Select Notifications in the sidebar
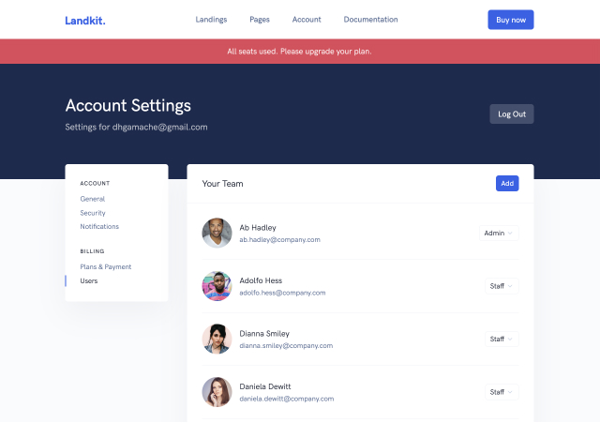Viewport: 600px width, 423px height. pyautogui.click(x=99, y=227)
